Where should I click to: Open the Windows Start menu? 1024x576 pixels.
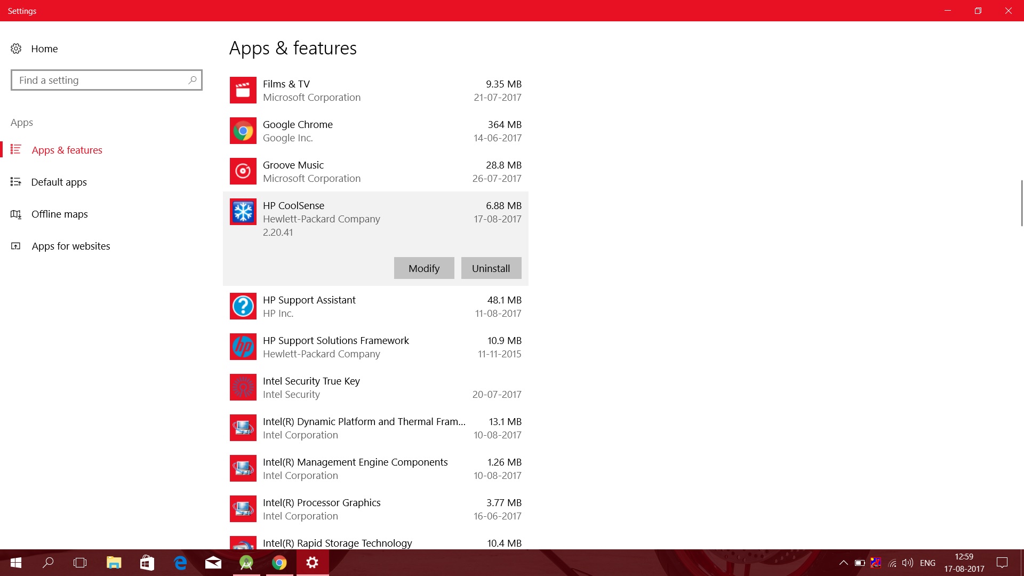tap(16, 563)
